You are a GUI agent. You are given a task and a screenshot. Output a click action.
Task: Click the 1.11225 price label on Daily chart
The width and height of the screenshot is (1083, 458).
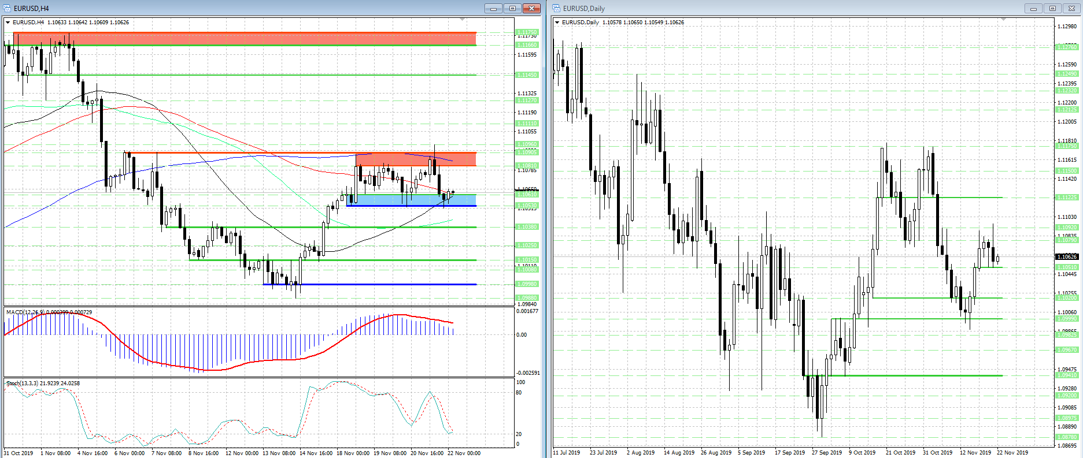point(1067,198)
